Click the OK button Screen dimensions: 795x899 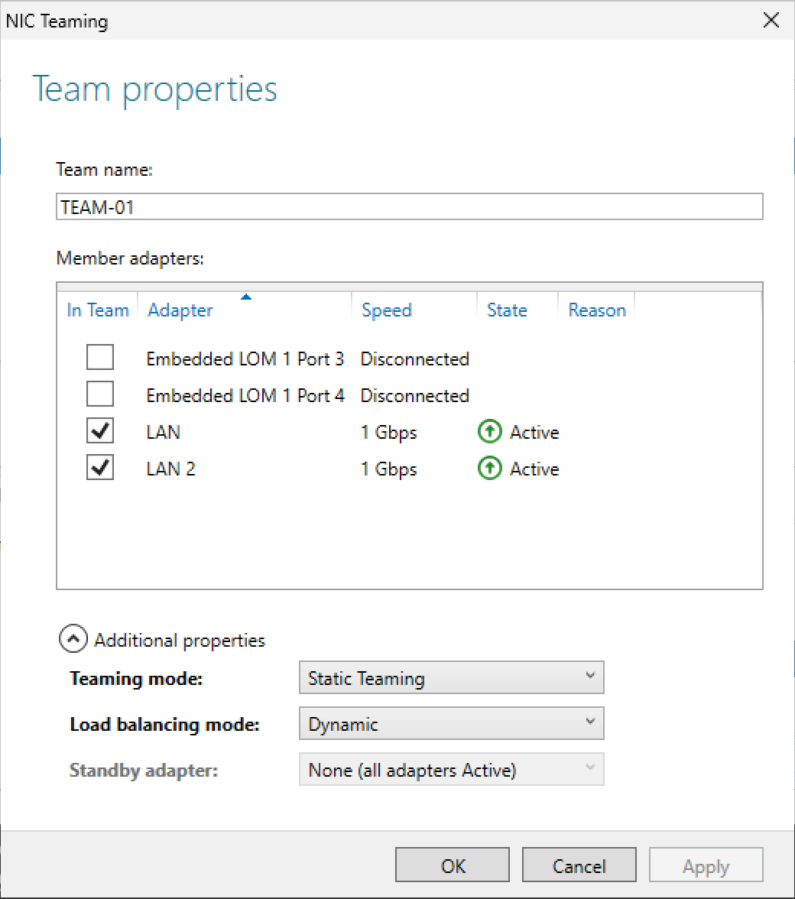[x=453, y=865]
